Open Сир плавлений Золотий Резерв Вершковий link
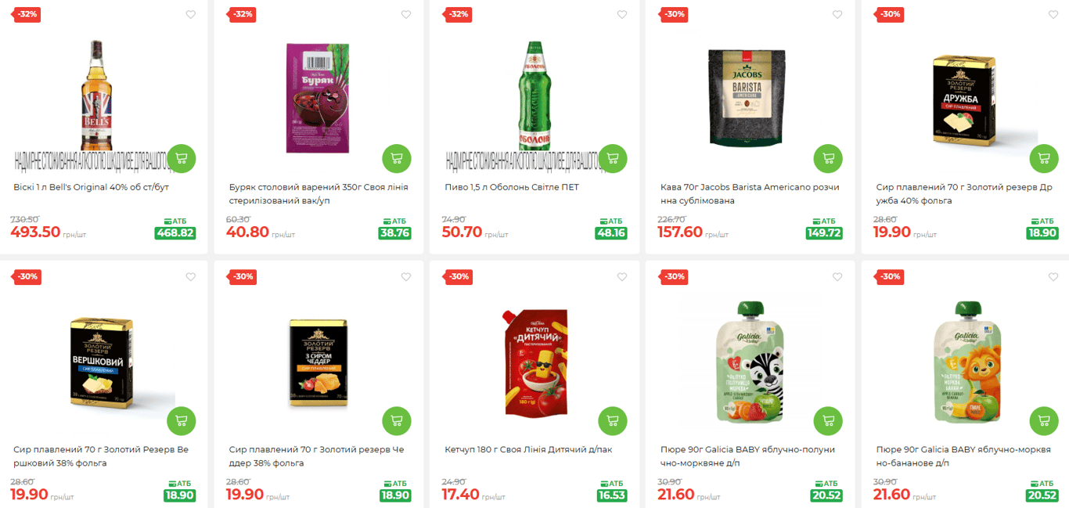 [x=101, y=456]
